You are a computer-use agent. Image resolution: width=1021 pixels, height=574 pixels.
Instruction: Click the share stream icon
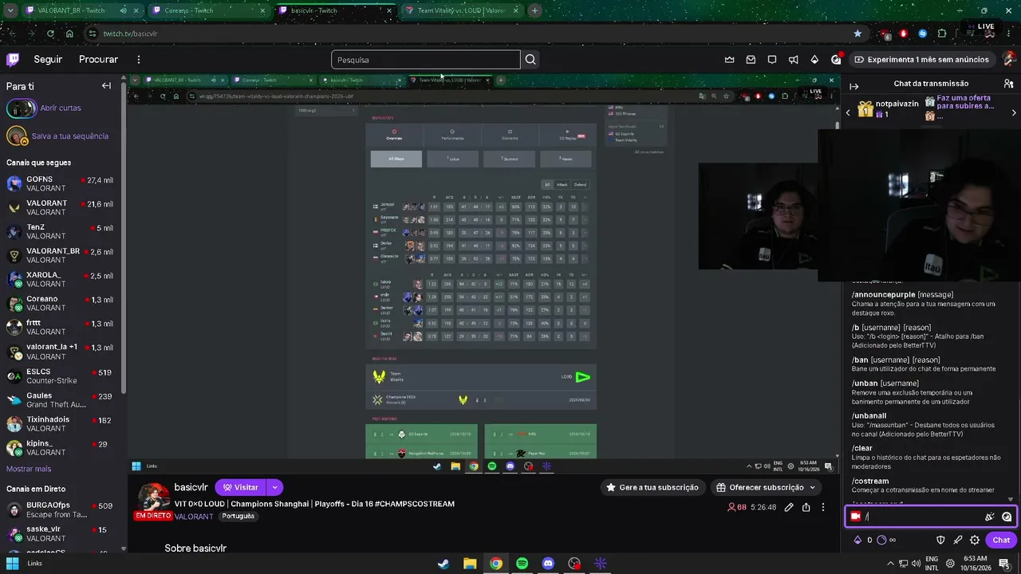tap(806, 507)
